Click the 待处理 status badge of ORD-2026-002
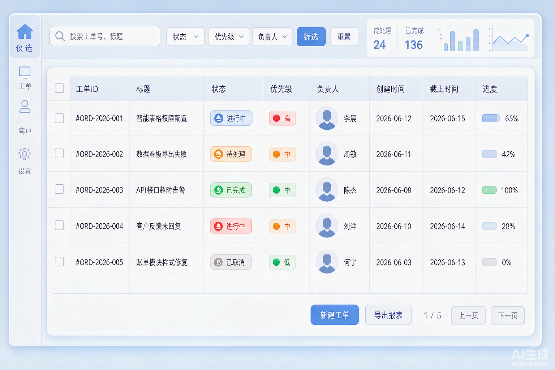Viewport: 555px width, 370px height. point(231,154)
